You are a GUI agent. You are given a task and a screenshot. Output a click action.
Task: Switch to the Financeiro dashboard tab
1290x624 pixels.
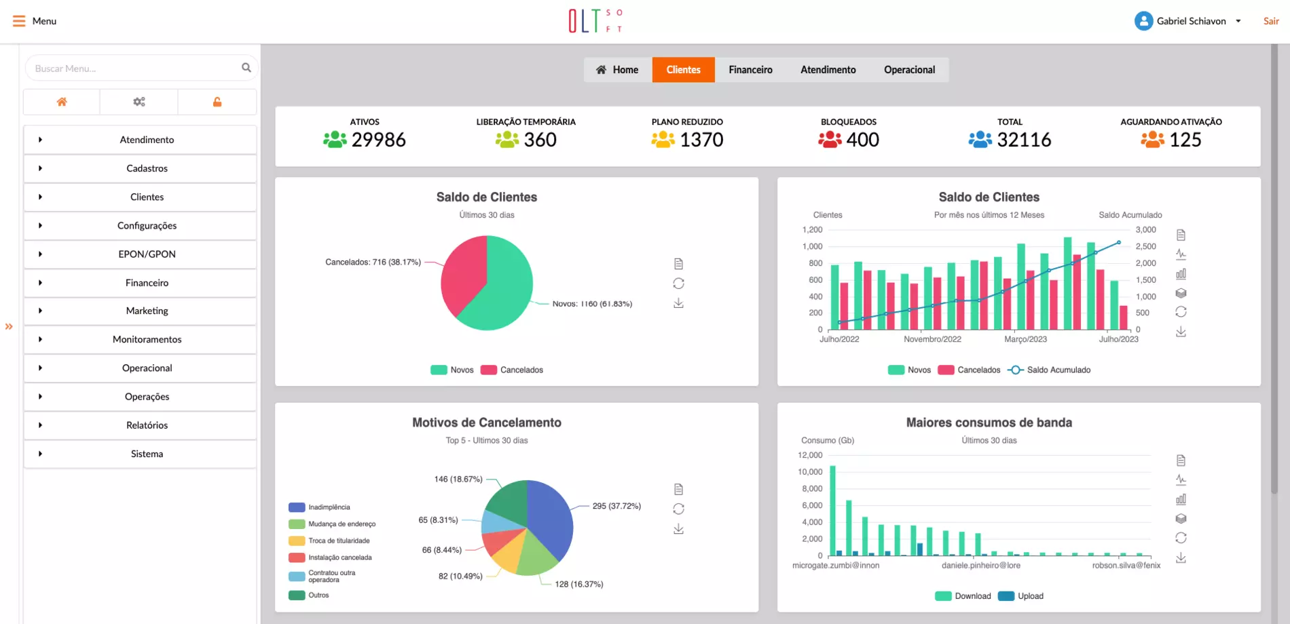[x=750, y=70]
